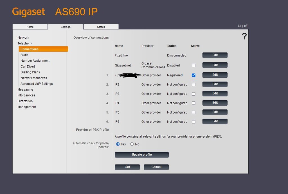Click the "Provider or PBX Profile" heading
Image resolution: width=288 pixels, height=194 pixels.
(x=92, y=130)
